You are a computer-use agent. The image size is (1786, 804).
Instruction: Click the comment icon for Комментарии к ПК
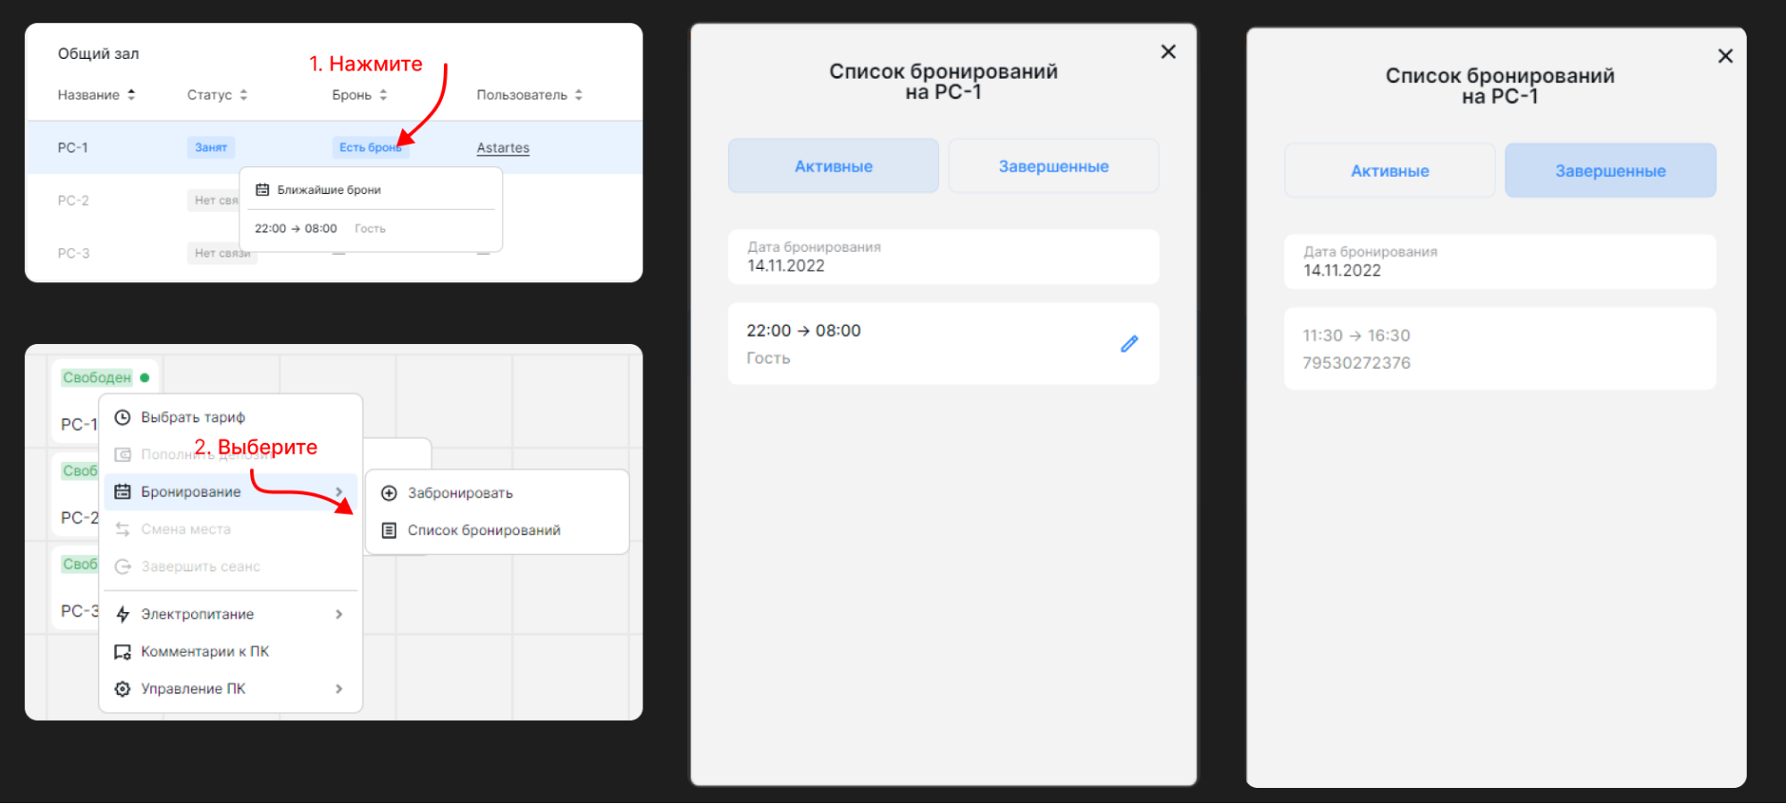(123, 652)
